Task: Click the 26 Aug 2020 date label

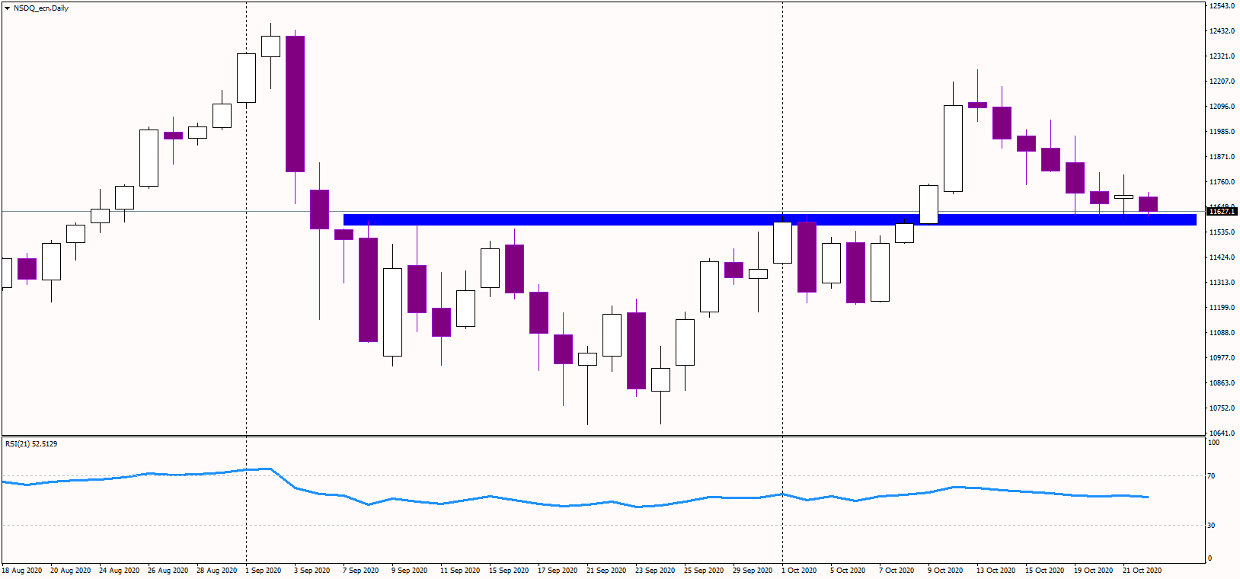Action: (x=168, y=571)
